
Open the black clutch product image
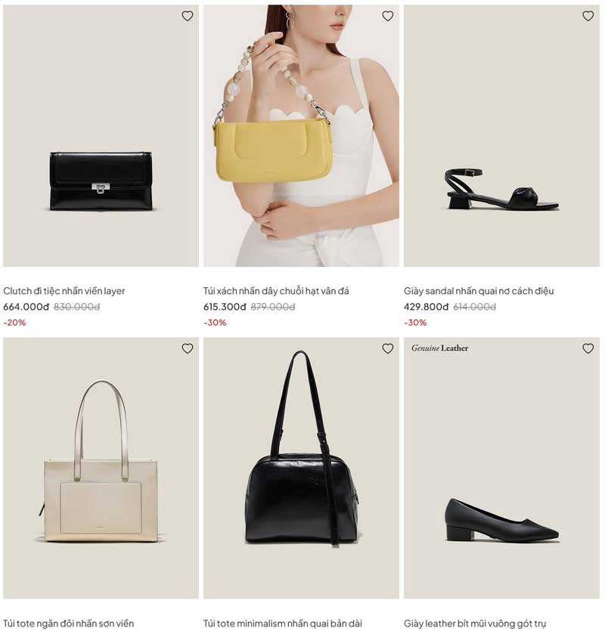(x=101, y=135)
